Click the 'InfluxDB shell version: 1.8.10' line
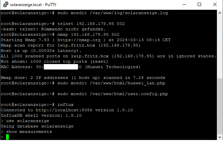This screenshot has height=141, width=223. click(x=41, y=115)
